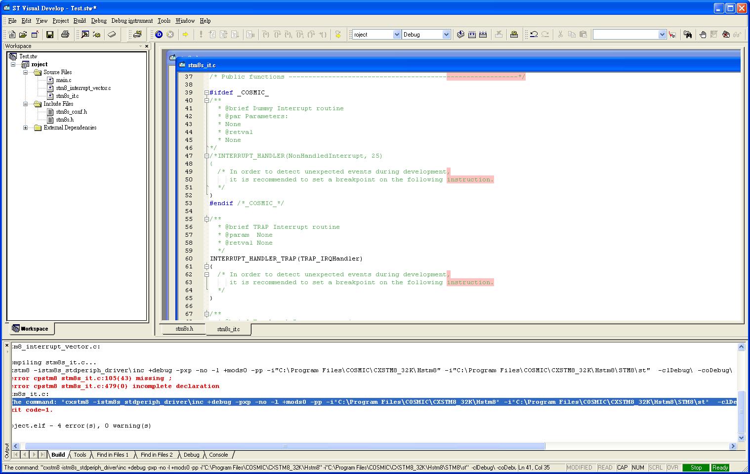Click the yellow arrow run icon
Viewport: 750px width, 474px height.
[185, 34]
